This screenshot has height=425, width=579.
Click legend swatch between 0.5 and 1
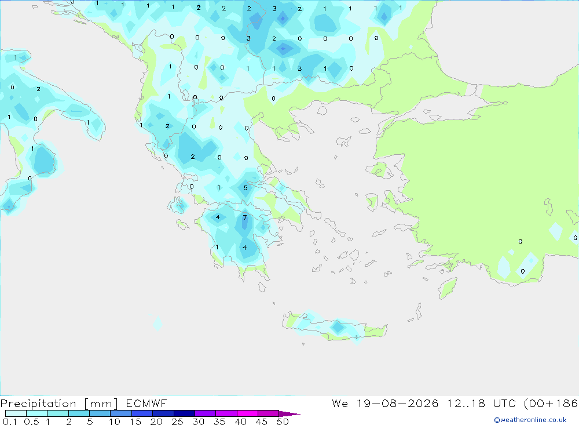click(37, 413)
